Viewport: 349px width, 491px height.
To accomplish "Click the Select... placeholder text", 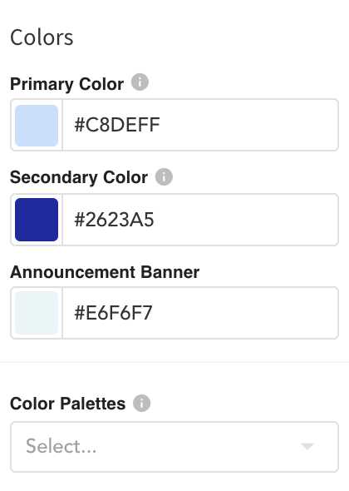I will [x=61, y=446].
